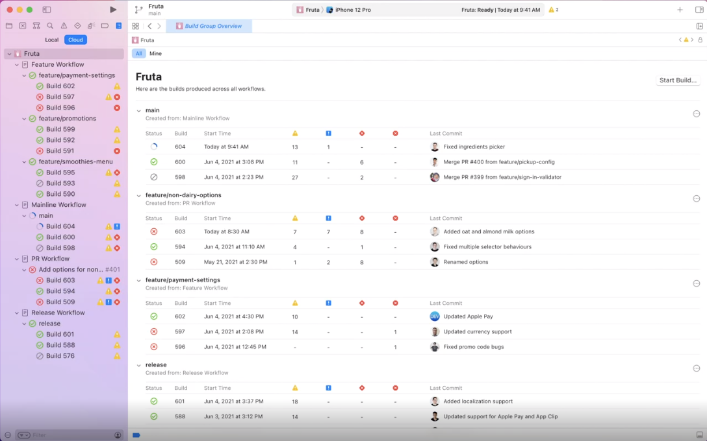Click the add plus icon in toolbar
Image resolution: width=707 pixels, height=441 pixels.
coord(680,10)
